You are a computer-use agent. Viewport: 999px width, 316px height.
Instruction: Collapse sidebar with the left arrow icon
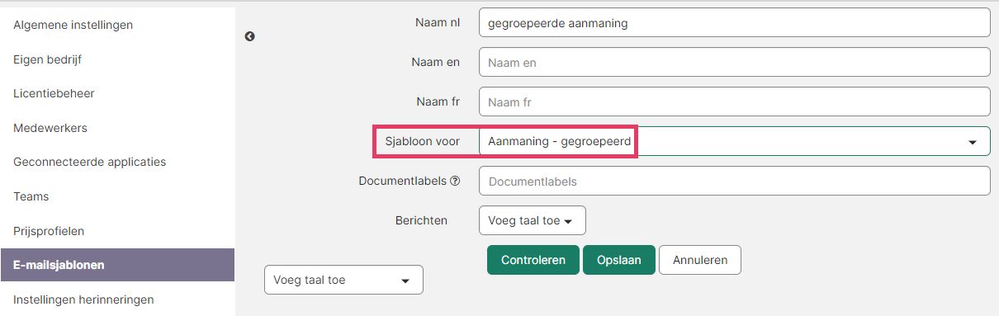click(x=249, y=36)
